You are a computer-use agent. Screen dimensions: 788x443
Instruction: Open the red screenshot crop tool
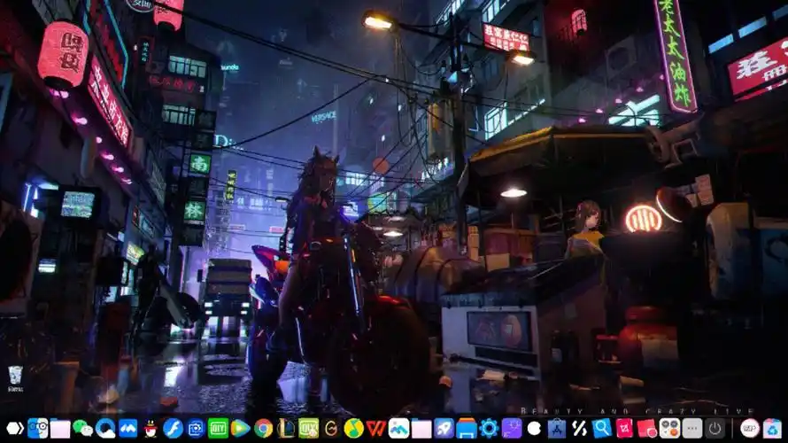point(624,428)
